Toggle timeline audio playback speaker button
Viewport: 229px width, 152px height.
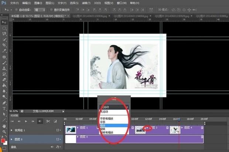40,121
